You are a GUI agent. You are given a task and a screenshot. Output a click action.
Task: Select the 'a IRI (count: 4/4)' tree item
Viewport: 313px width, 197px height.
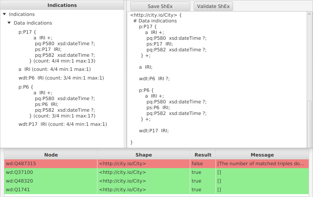(54, 69)
